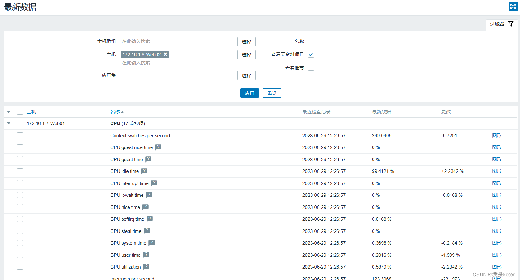520x280 pixels.
Task: Remove the 172.16.1.8-Web02 host tag
Action: [x=165, y=54]
